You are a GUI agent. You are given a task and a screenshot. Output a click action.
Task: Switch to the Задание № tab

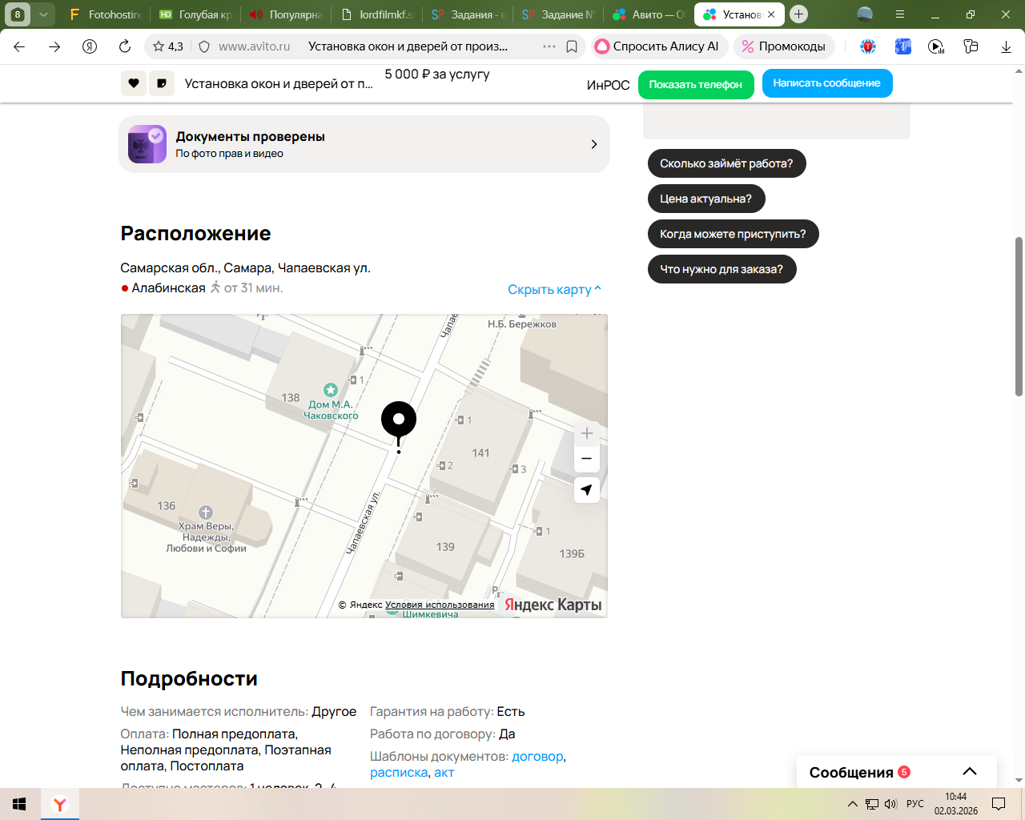point(557,14)
